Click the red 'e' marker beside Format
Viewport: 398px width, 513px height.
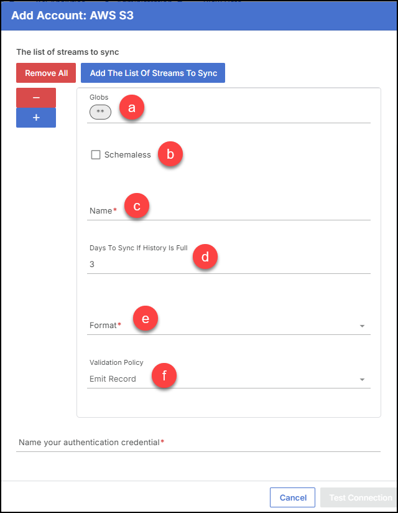[146, 318]
